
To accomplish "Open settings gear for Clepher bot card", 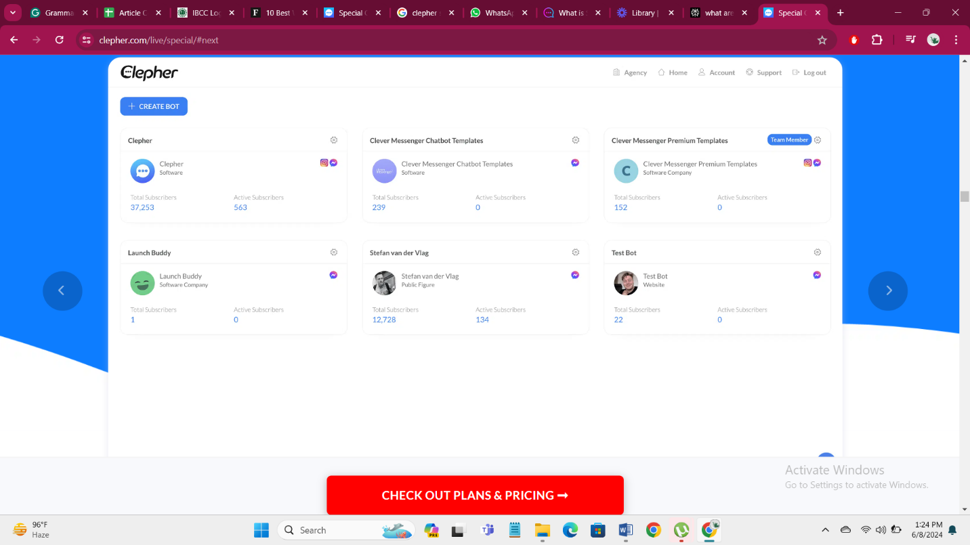I will click(334, 140).
